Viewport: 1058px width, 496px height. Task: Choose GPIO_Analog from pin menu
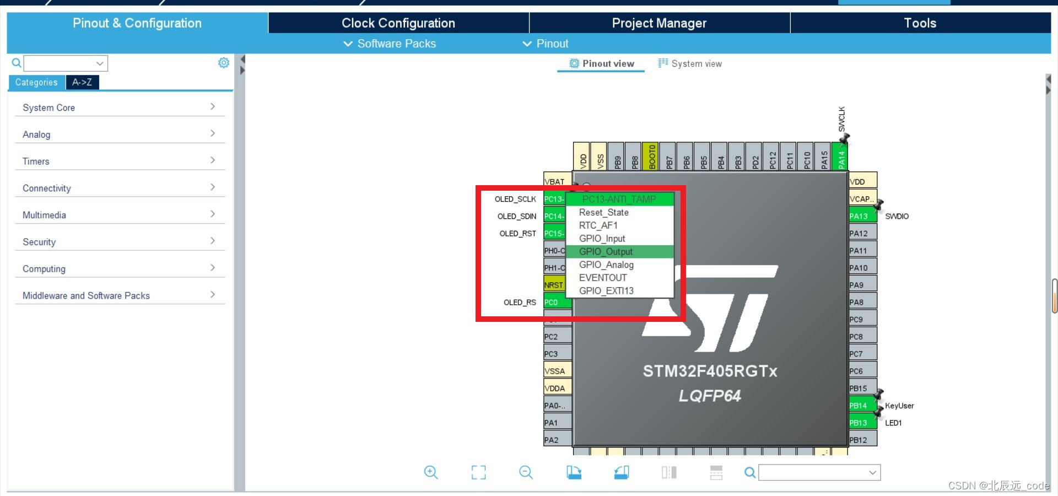[619, 265]
